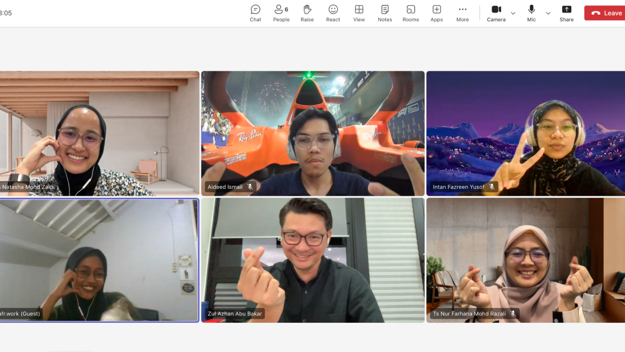Viewport: 625px width, 352px height.
Task: Open the microphone options dropdown
Action: (548, 13)
